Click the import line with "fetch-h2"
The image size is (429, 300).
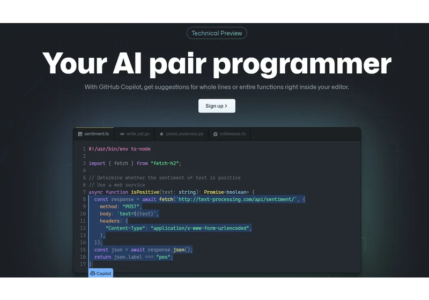coord(135,163)
